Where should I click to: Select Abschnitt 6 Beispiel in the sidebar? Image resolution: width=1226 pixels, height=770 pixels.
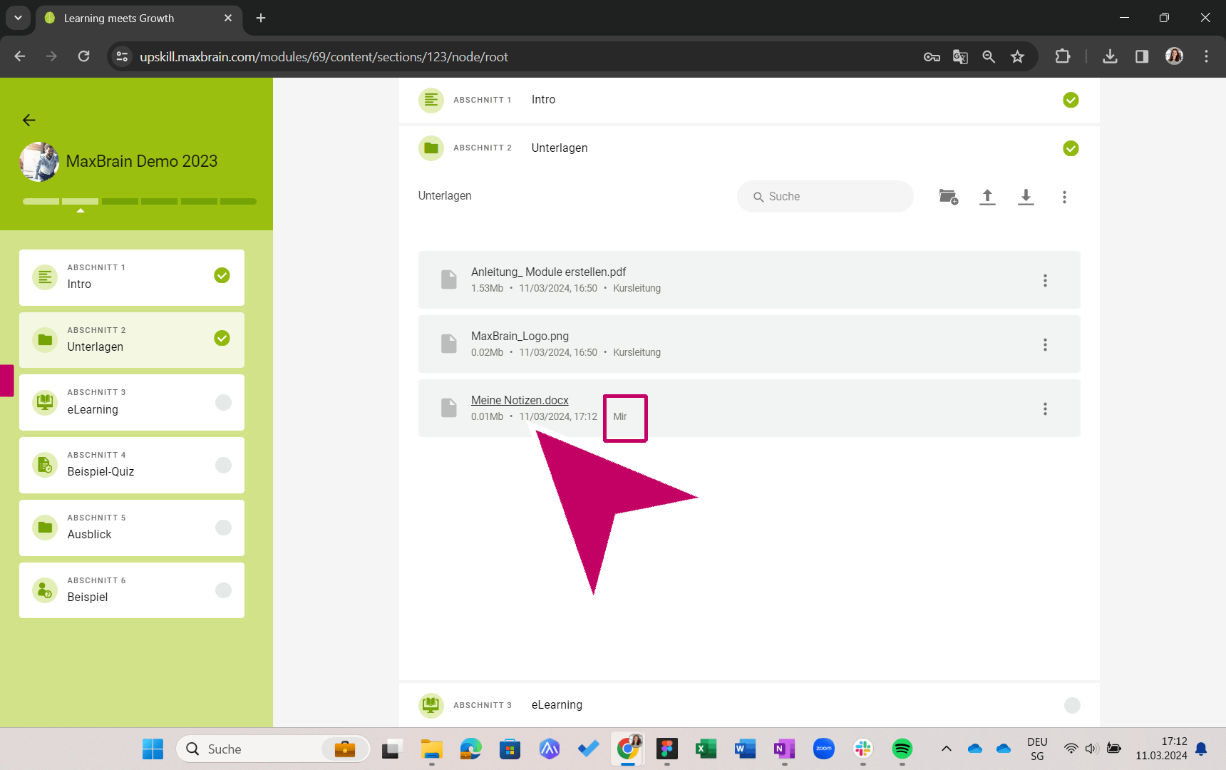point(132,590)
